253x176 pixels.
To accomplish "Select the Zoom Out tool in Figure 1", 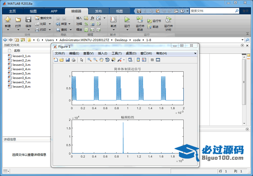I will 95,60.
